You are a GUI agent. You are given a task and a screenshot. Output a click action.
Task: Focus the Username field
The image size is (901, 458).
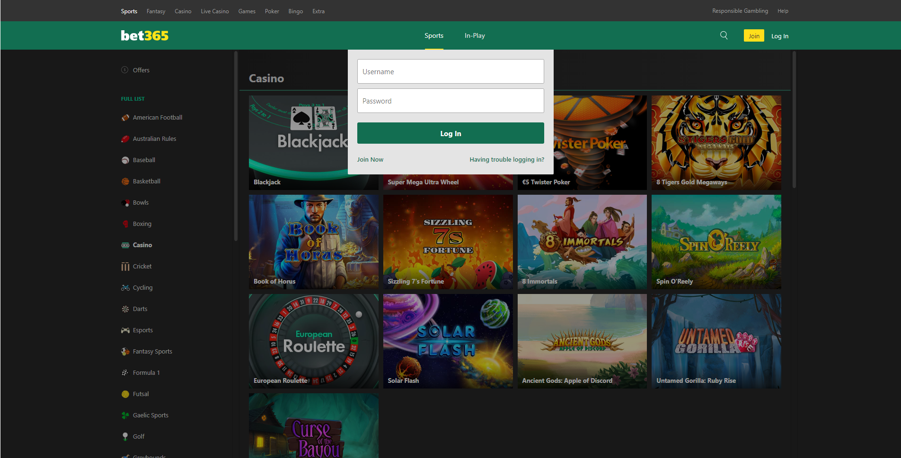(x=450, y=71)
